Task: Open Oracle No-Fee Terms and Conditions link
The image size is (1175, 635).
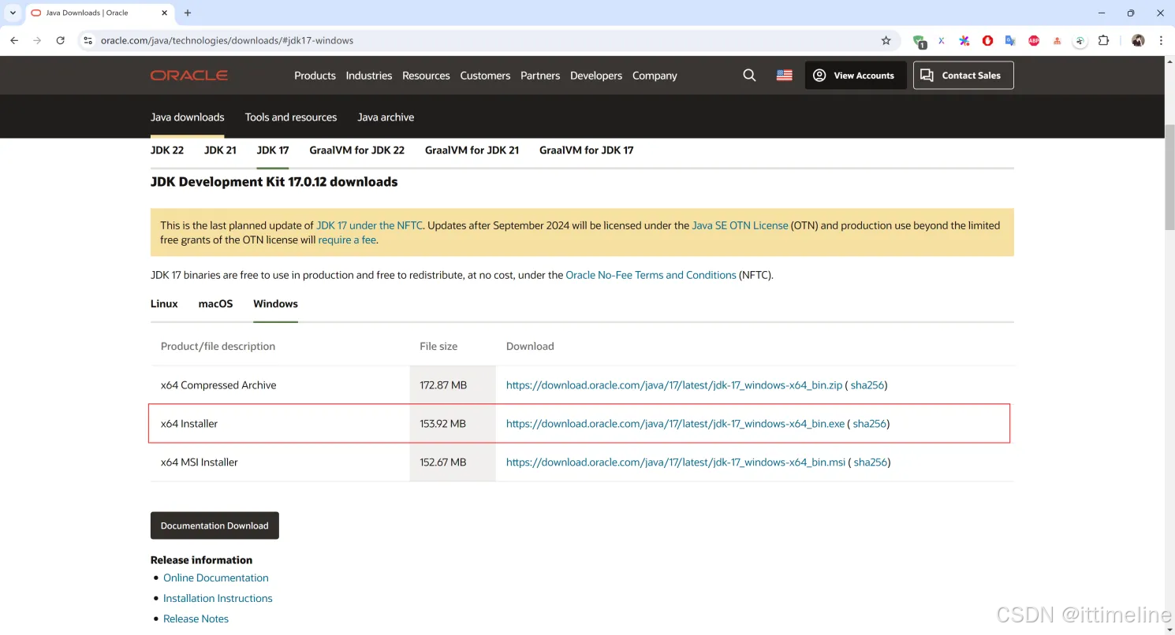Action: tap(651, 275)
